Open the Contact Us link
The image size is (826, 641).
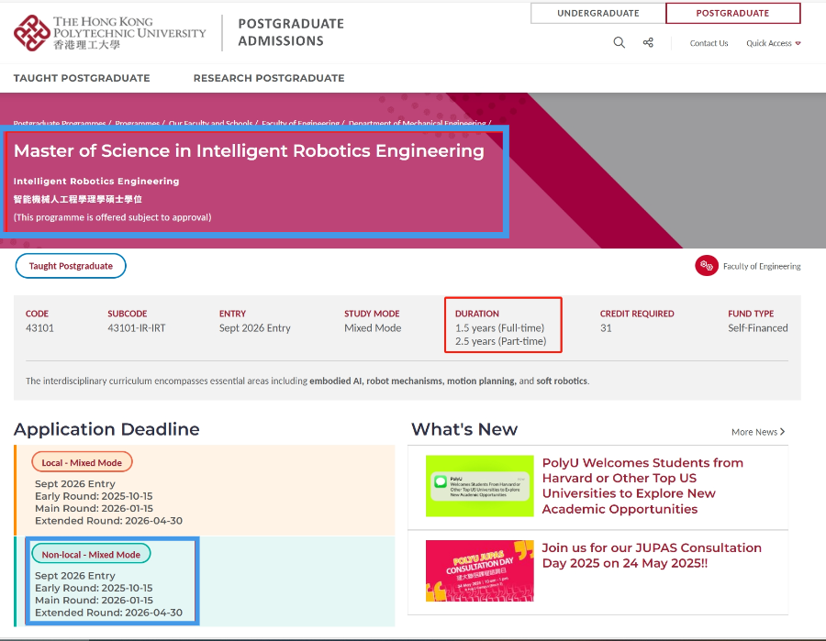tap(709, 43)
